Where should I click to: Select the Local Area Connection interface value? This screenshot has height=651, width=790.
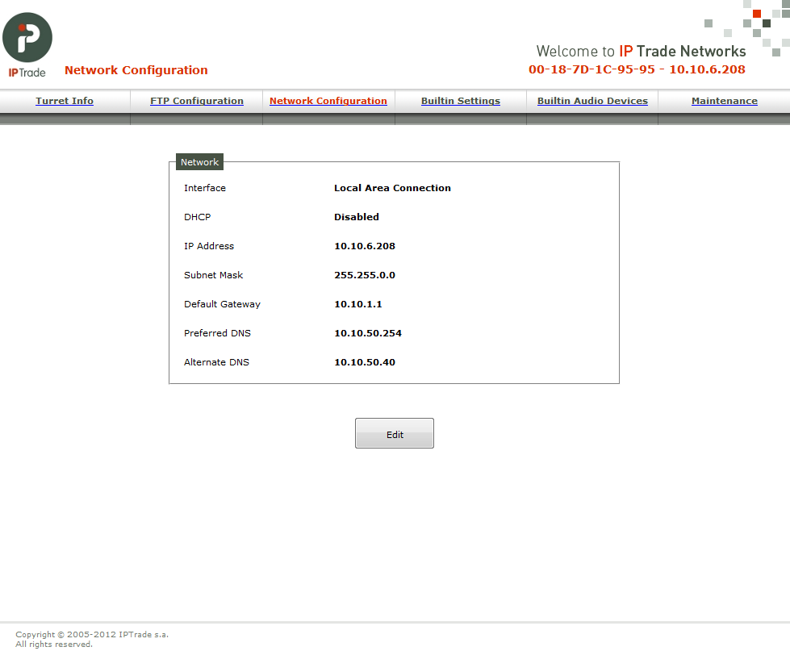[x=392, y=188]
